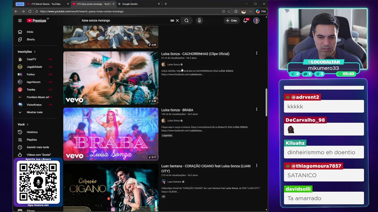The height and width of the screenshot is (212, 378).
Task: Open the on-screen keyboard icon in search
Action: point(172,21)
